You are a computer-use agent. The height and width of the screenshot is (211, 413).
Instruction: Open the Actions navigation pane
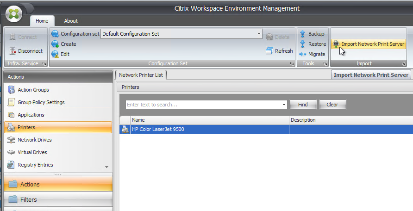click(58, 184)
